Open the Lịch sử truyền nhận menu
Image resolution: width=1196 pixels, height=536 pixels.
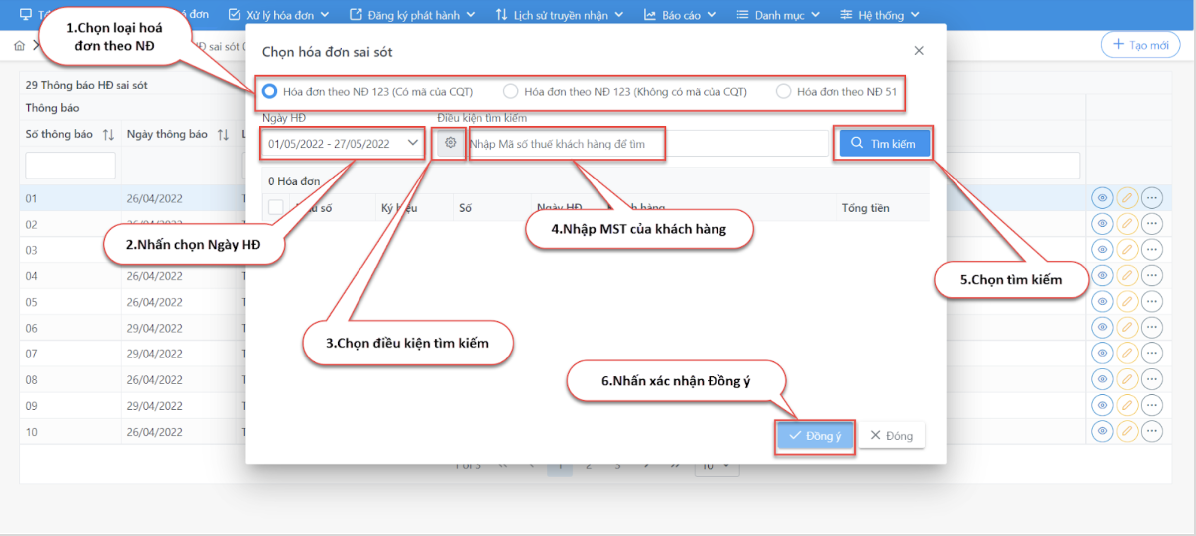tap(559, 15)
